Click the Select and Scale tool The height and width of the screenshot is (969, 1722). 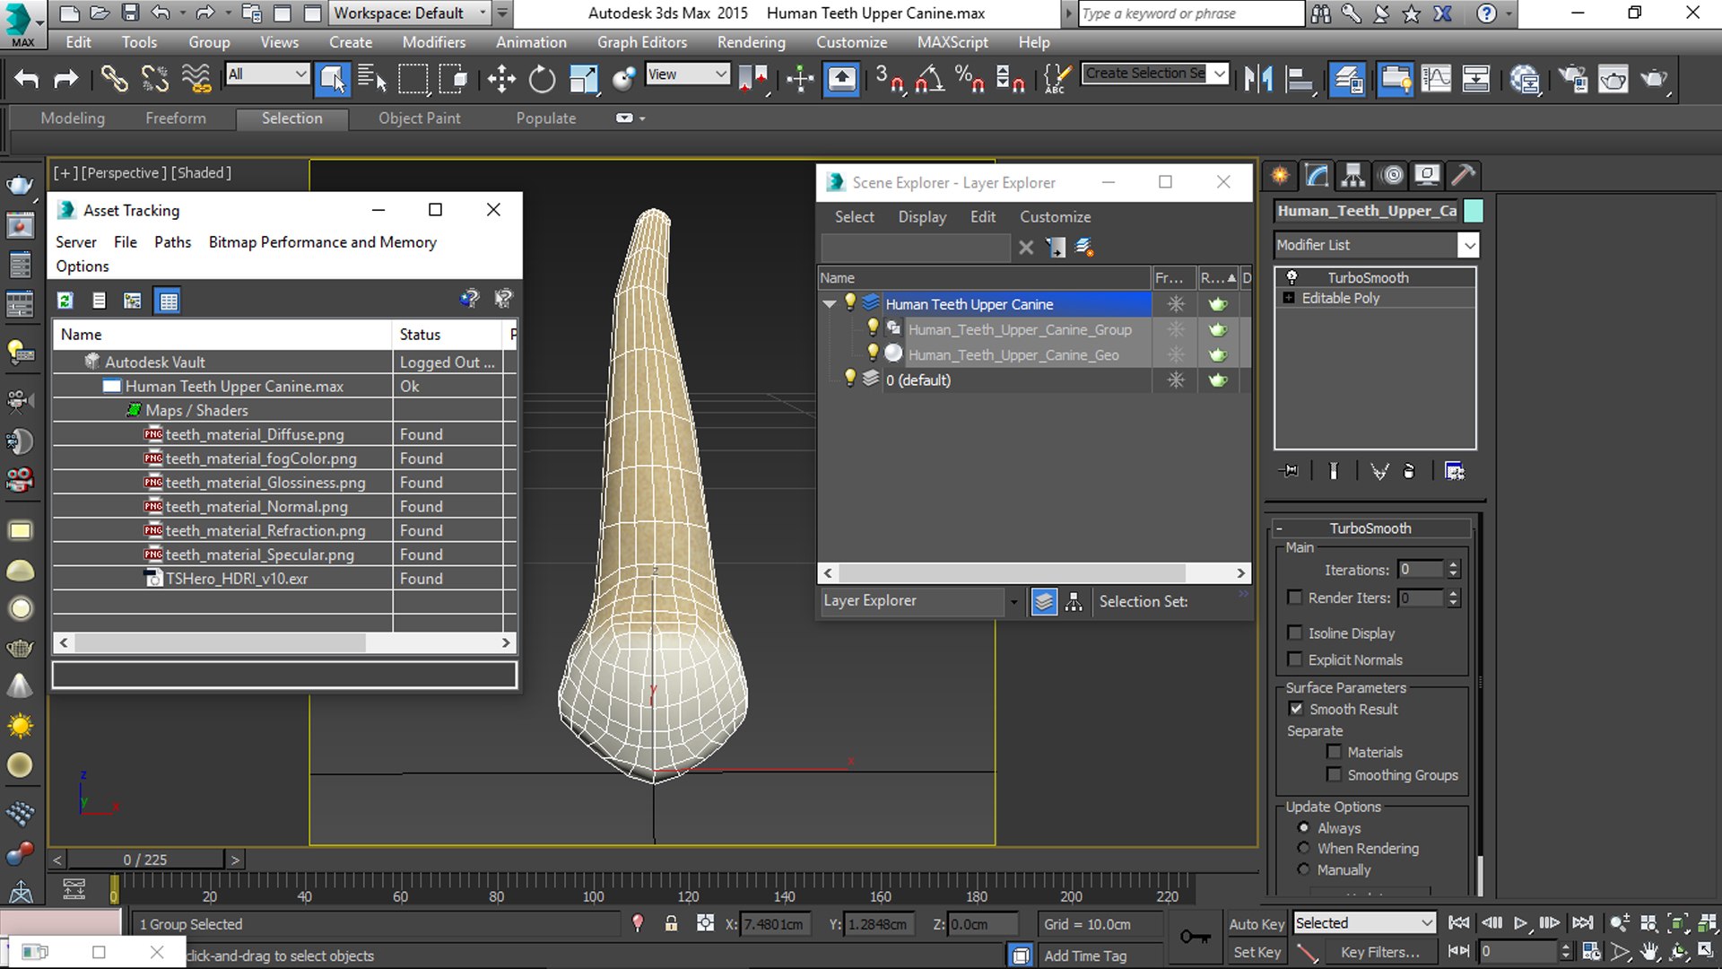(x=584, y=79)
